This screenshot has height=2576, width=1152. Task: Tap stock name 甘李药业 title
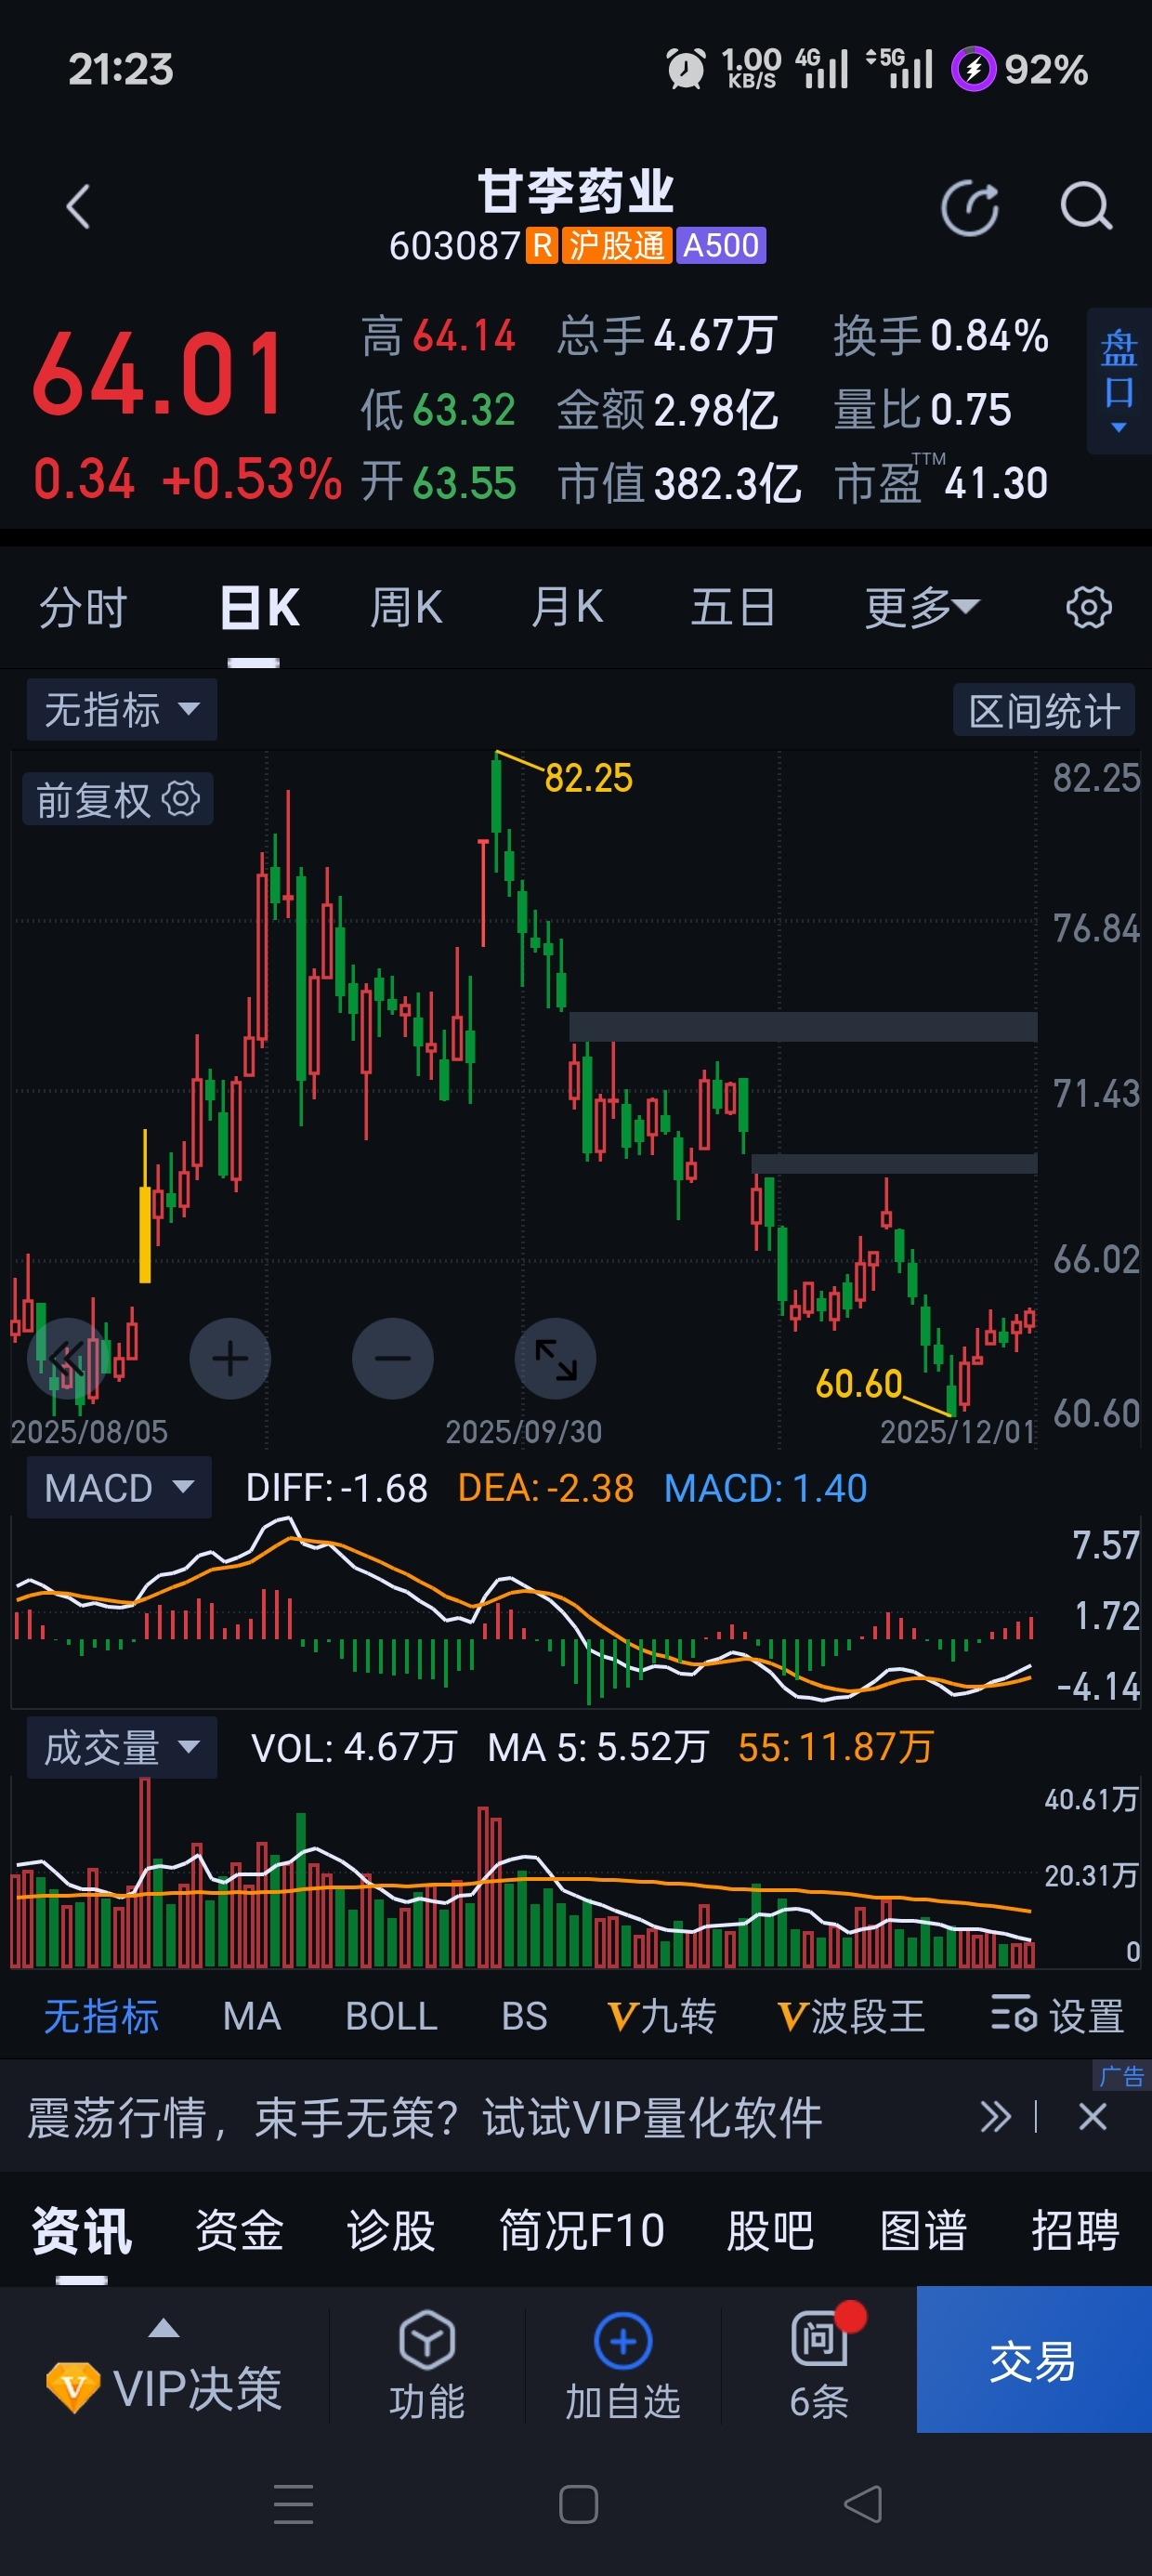coord(576,190)
